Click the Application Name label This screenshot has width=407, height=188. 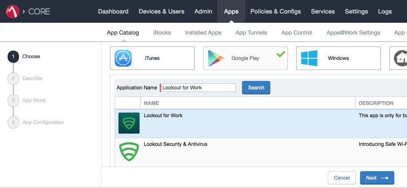tap(137, 88)
